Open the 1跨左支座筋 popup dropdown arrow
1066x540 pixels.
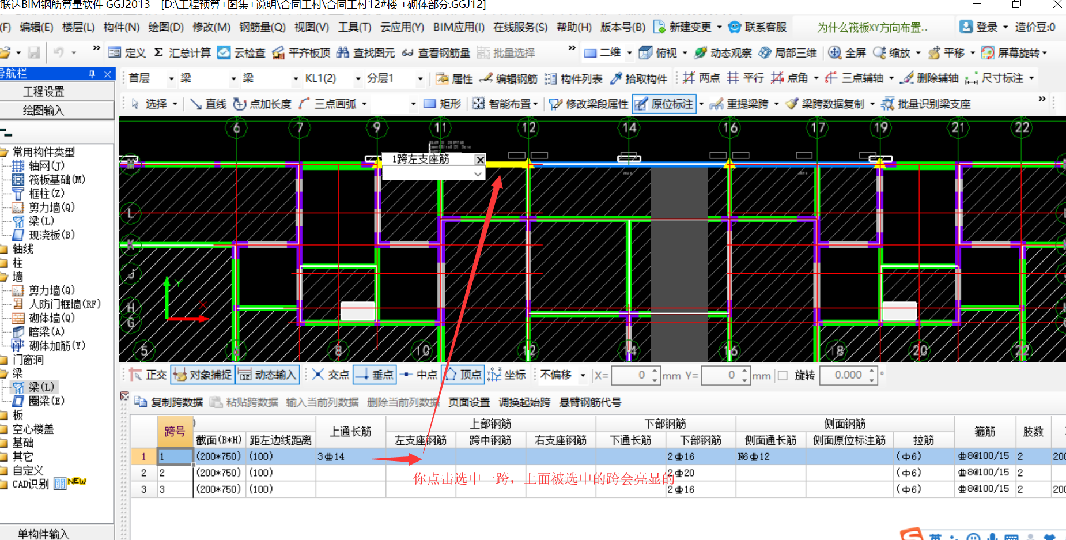(478, 173)
